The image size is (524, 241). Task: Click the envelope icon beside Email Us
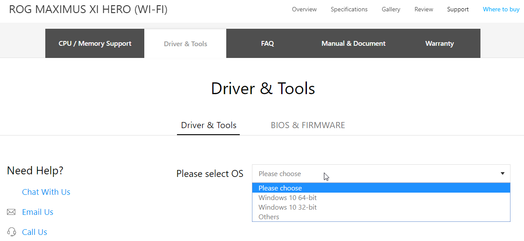coord(11,212)
